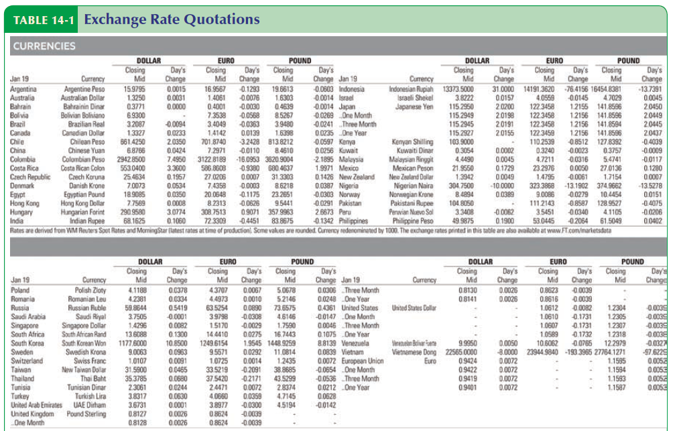Viewport: 675px width, 431px height.
Task: Click the 'South African Rand' currency name
Action: tap(84, 334)
